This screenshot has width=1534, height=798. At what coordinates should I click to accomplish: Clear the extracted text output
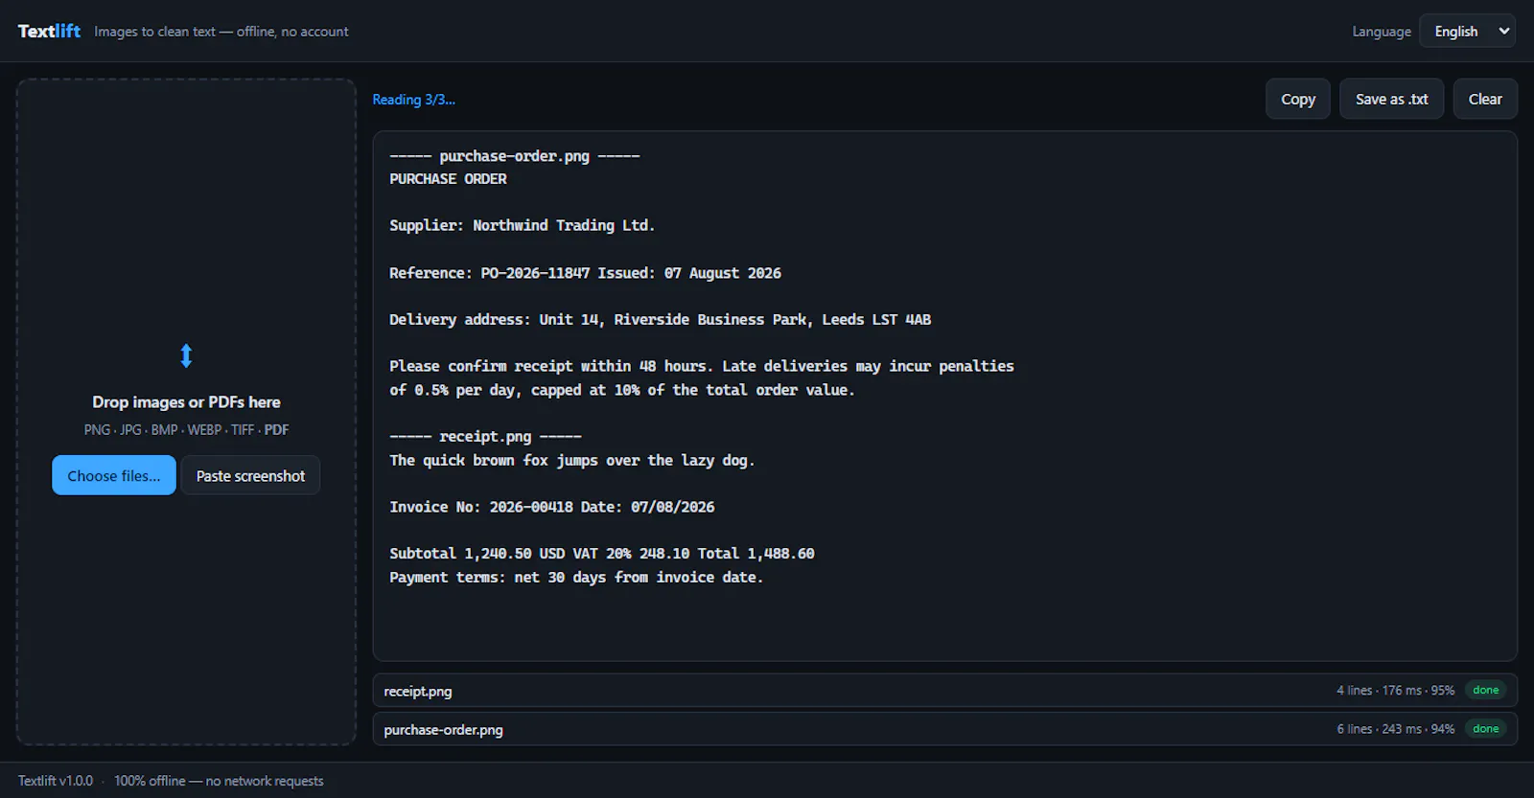pyautogui.click(x=1485, y=99)
